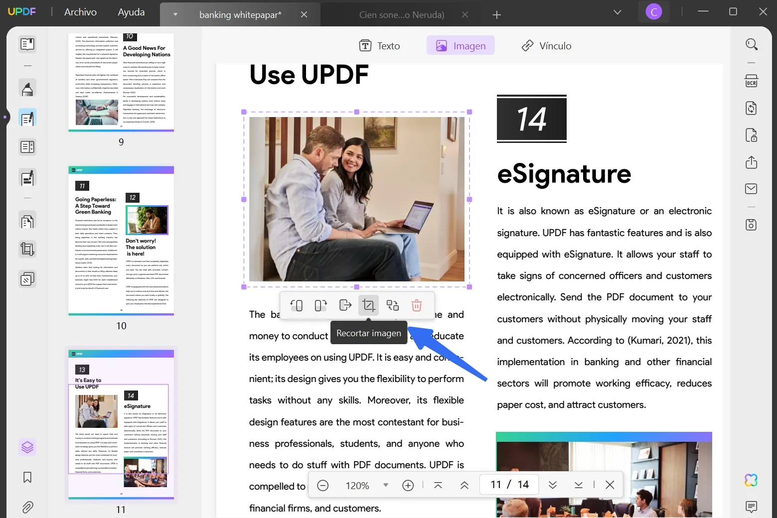Jump to the last page
The image size is (777, 518).
point(578,485)
